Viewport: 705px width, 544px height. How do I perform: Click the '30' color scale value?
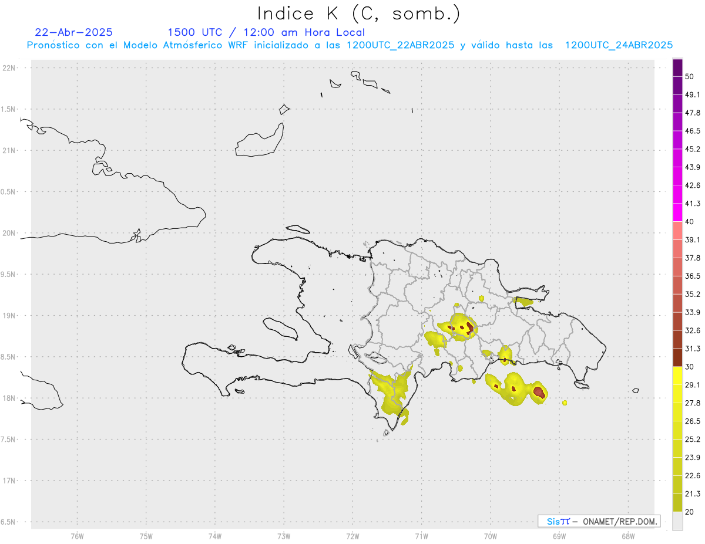click(690, 367)
